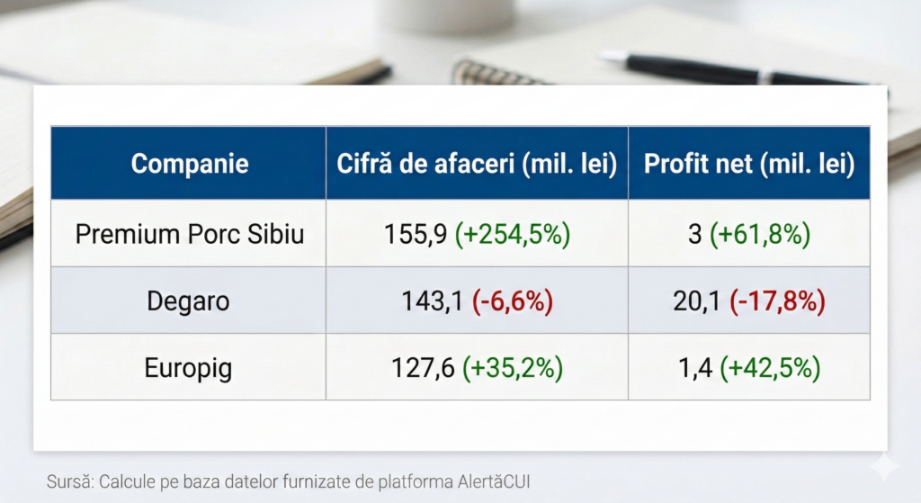Viewport: 921px width, 503px height.
Task: Click the Profit net column header
Action: click(x=748, y=164)
